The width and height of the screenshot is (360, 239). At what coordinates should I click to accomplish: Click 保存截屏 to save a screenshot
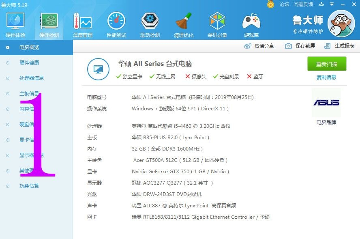(300, 46)
